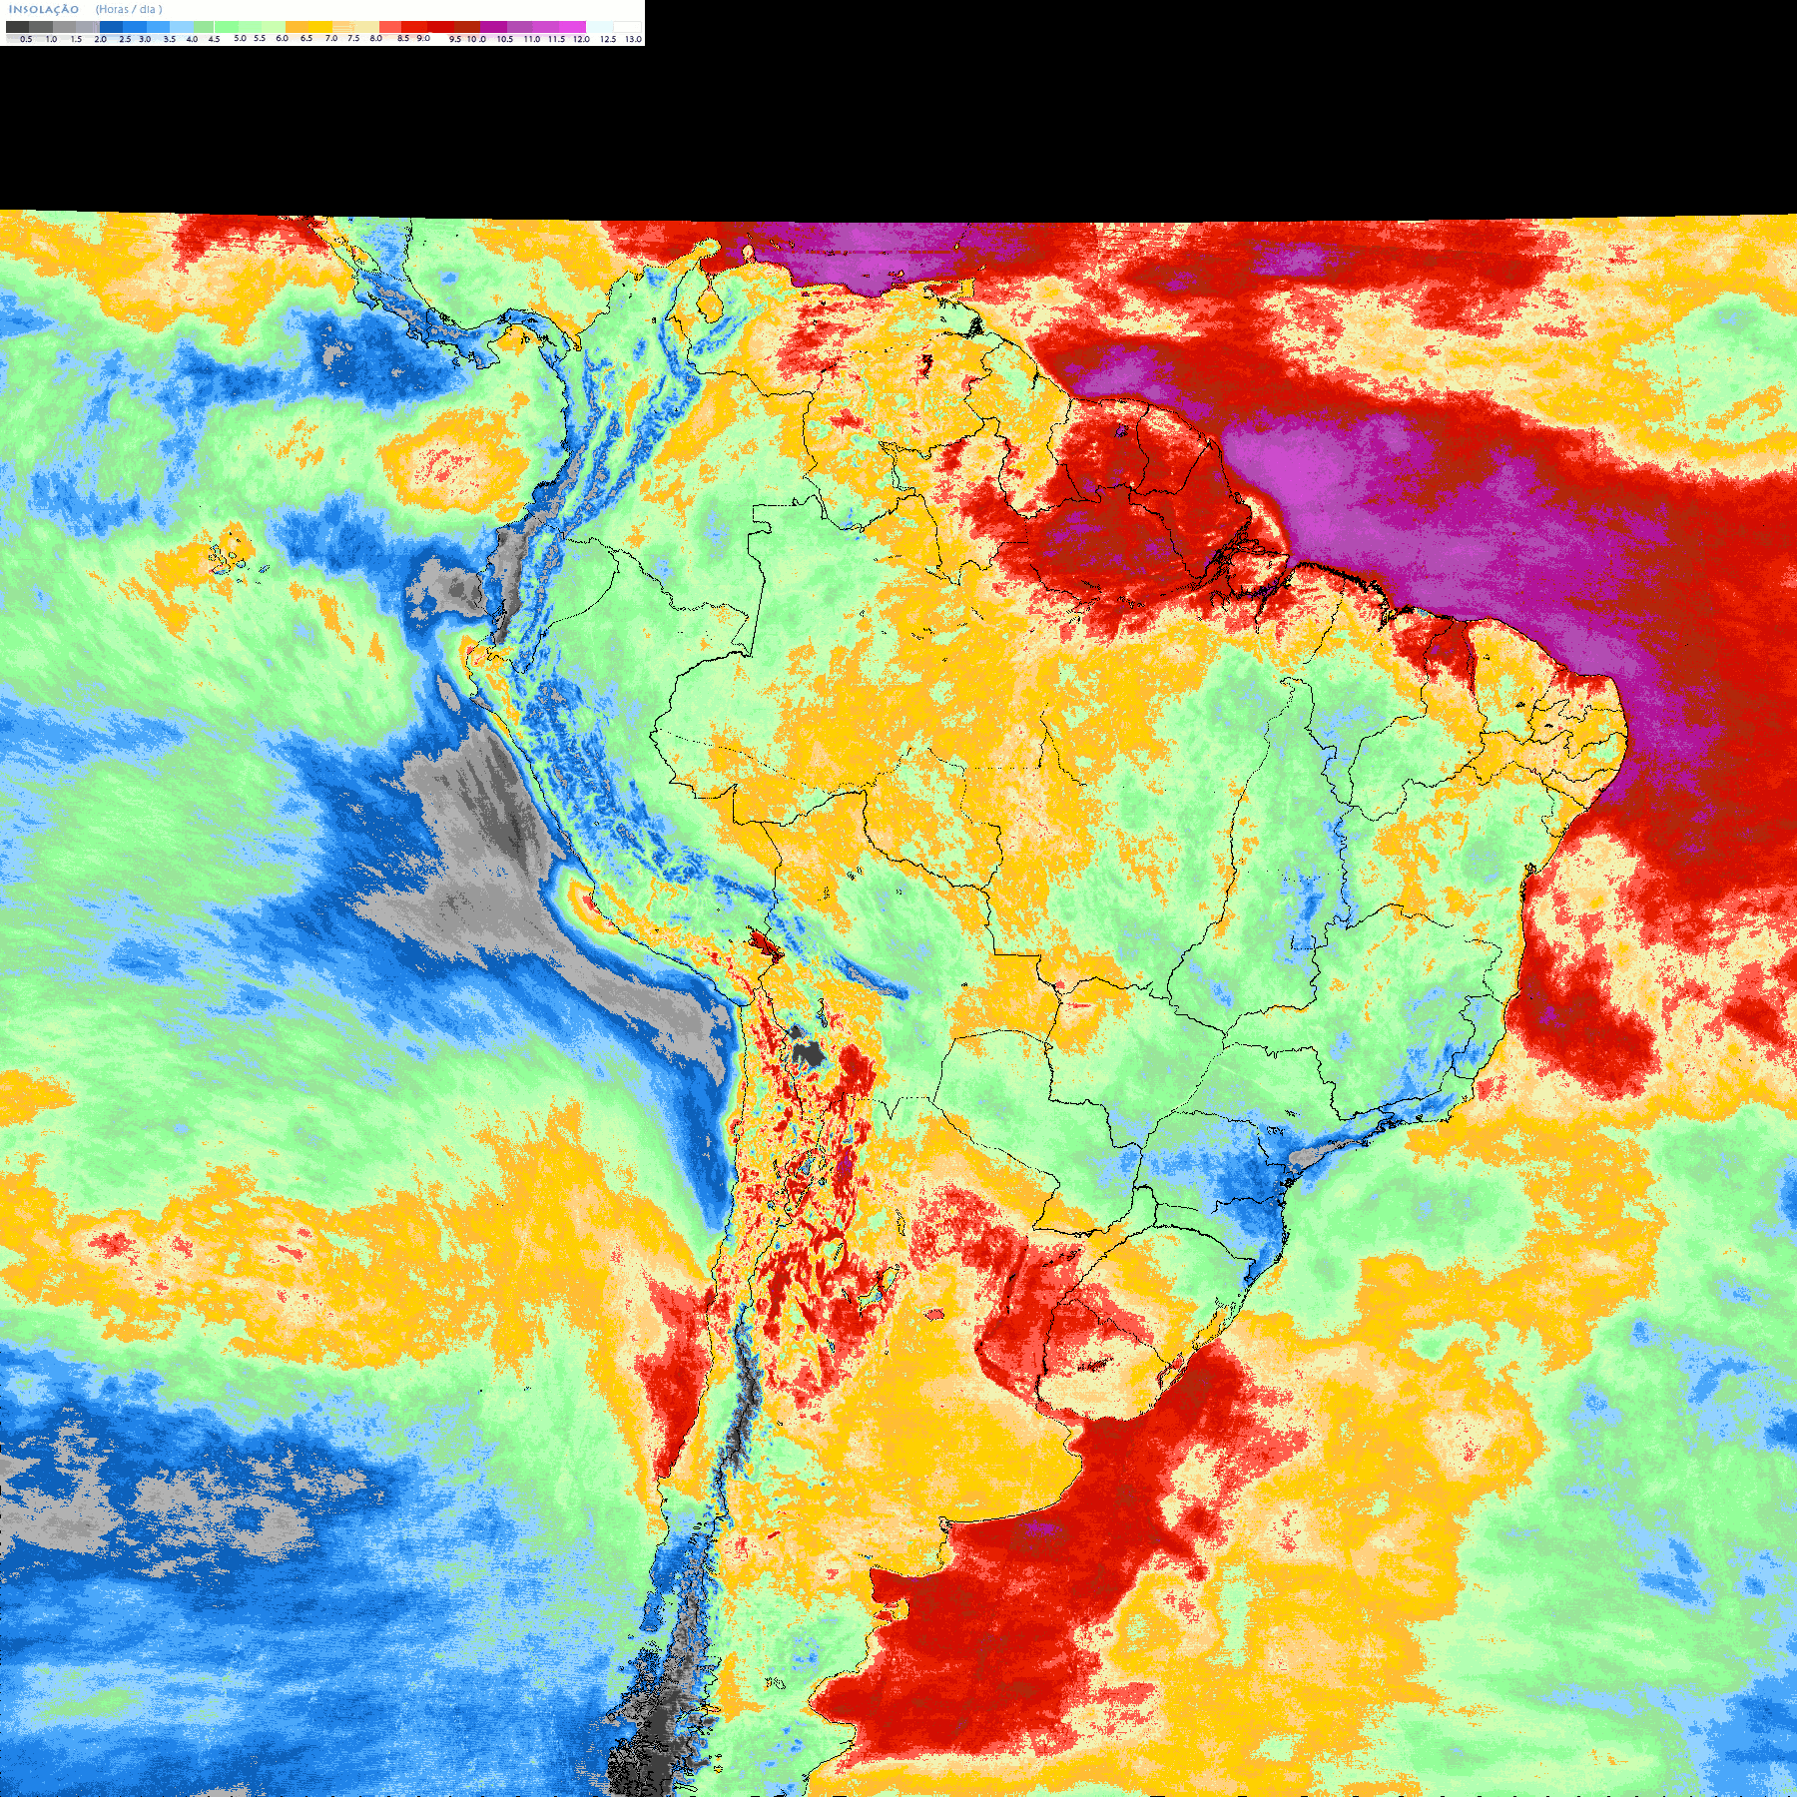Viewport: 1797px width, 1797px height.
Task: Select the dark blue legend swatch
Action: tap(111, 27)
